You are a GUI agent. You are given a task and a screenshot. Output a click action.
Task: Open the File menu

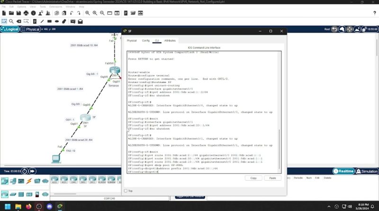4,7
